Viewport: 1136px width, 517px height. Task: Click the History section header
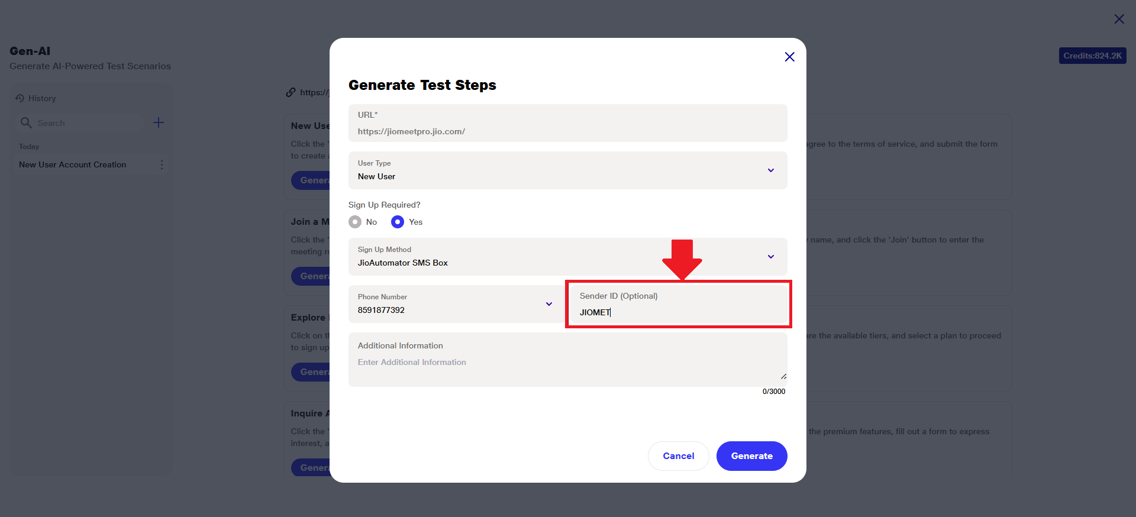click(42, 98)
